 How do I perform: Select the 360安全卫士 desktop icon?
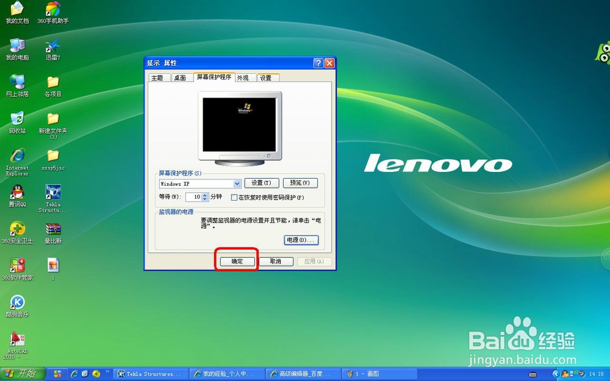pyautogui.click(x=17, y=232)
